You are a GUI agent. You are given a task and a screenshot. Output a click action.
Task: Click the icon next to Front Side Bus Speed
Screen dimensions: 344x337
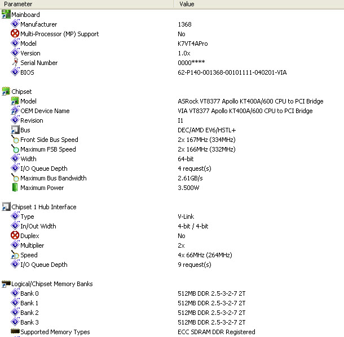[15, 140]
